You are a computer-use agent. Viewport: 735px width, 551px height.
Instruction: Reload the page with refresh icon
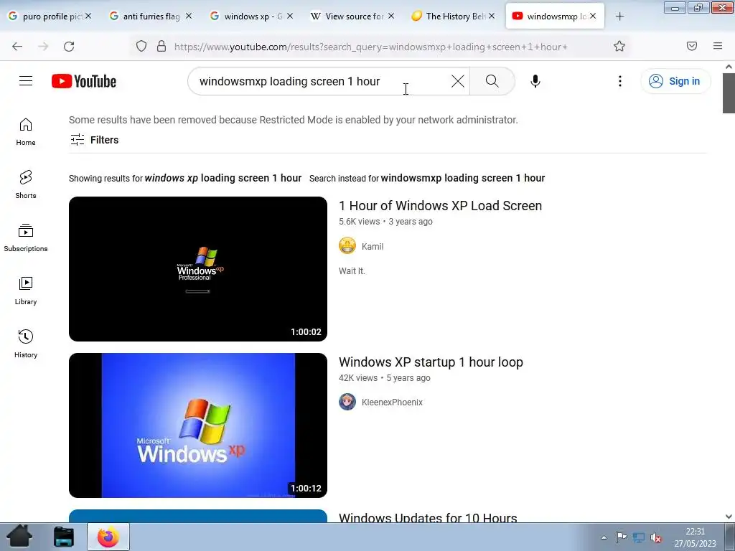[69, 46]
